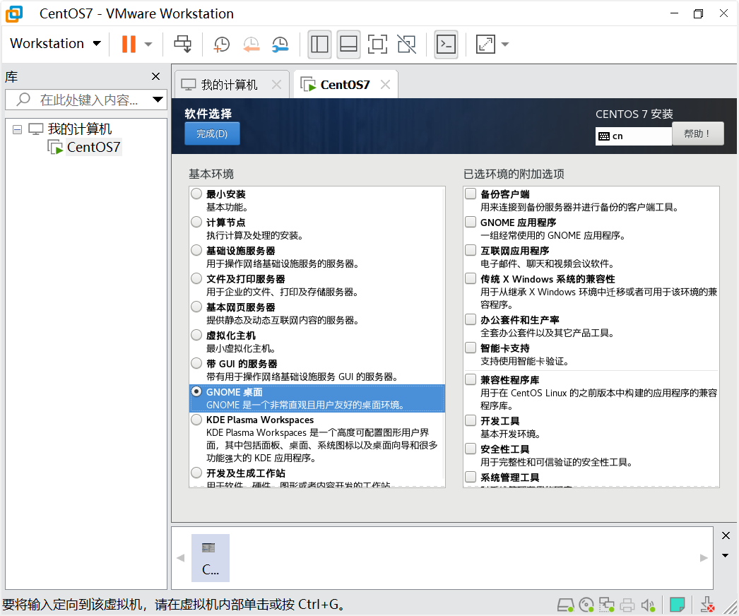This screenshot has width=739, height=616.
Task: Close the 我的计算机 tab
Action: (277, 84)
